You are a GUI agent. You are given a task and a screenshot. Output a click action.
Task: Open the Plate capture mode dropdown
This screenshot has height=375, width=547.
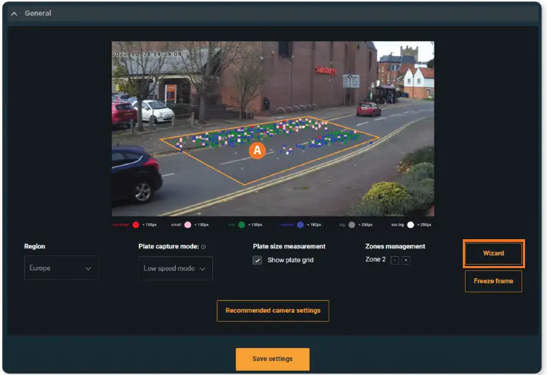(x=175, y=268)
